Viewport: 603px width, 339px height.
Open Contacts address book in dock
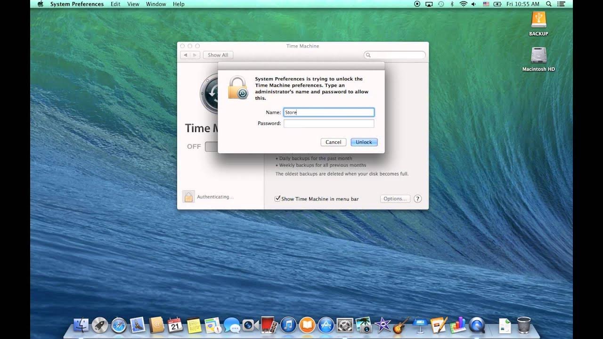(156, 325)
